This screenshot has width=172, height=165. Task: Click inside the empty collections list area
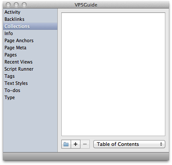coord(113,74)
